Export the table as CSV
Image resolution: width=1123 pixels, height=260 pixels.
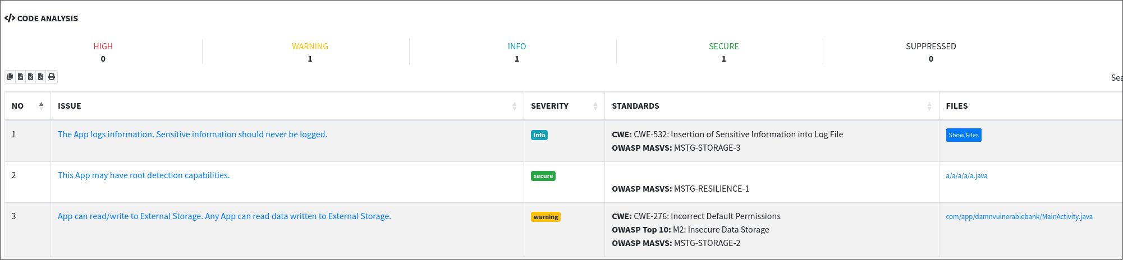(20, 77)
